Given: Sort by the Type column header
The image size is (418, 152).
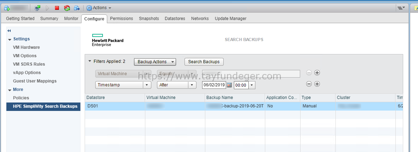Looking at the screenshot, I should click(x=318, y=98).
